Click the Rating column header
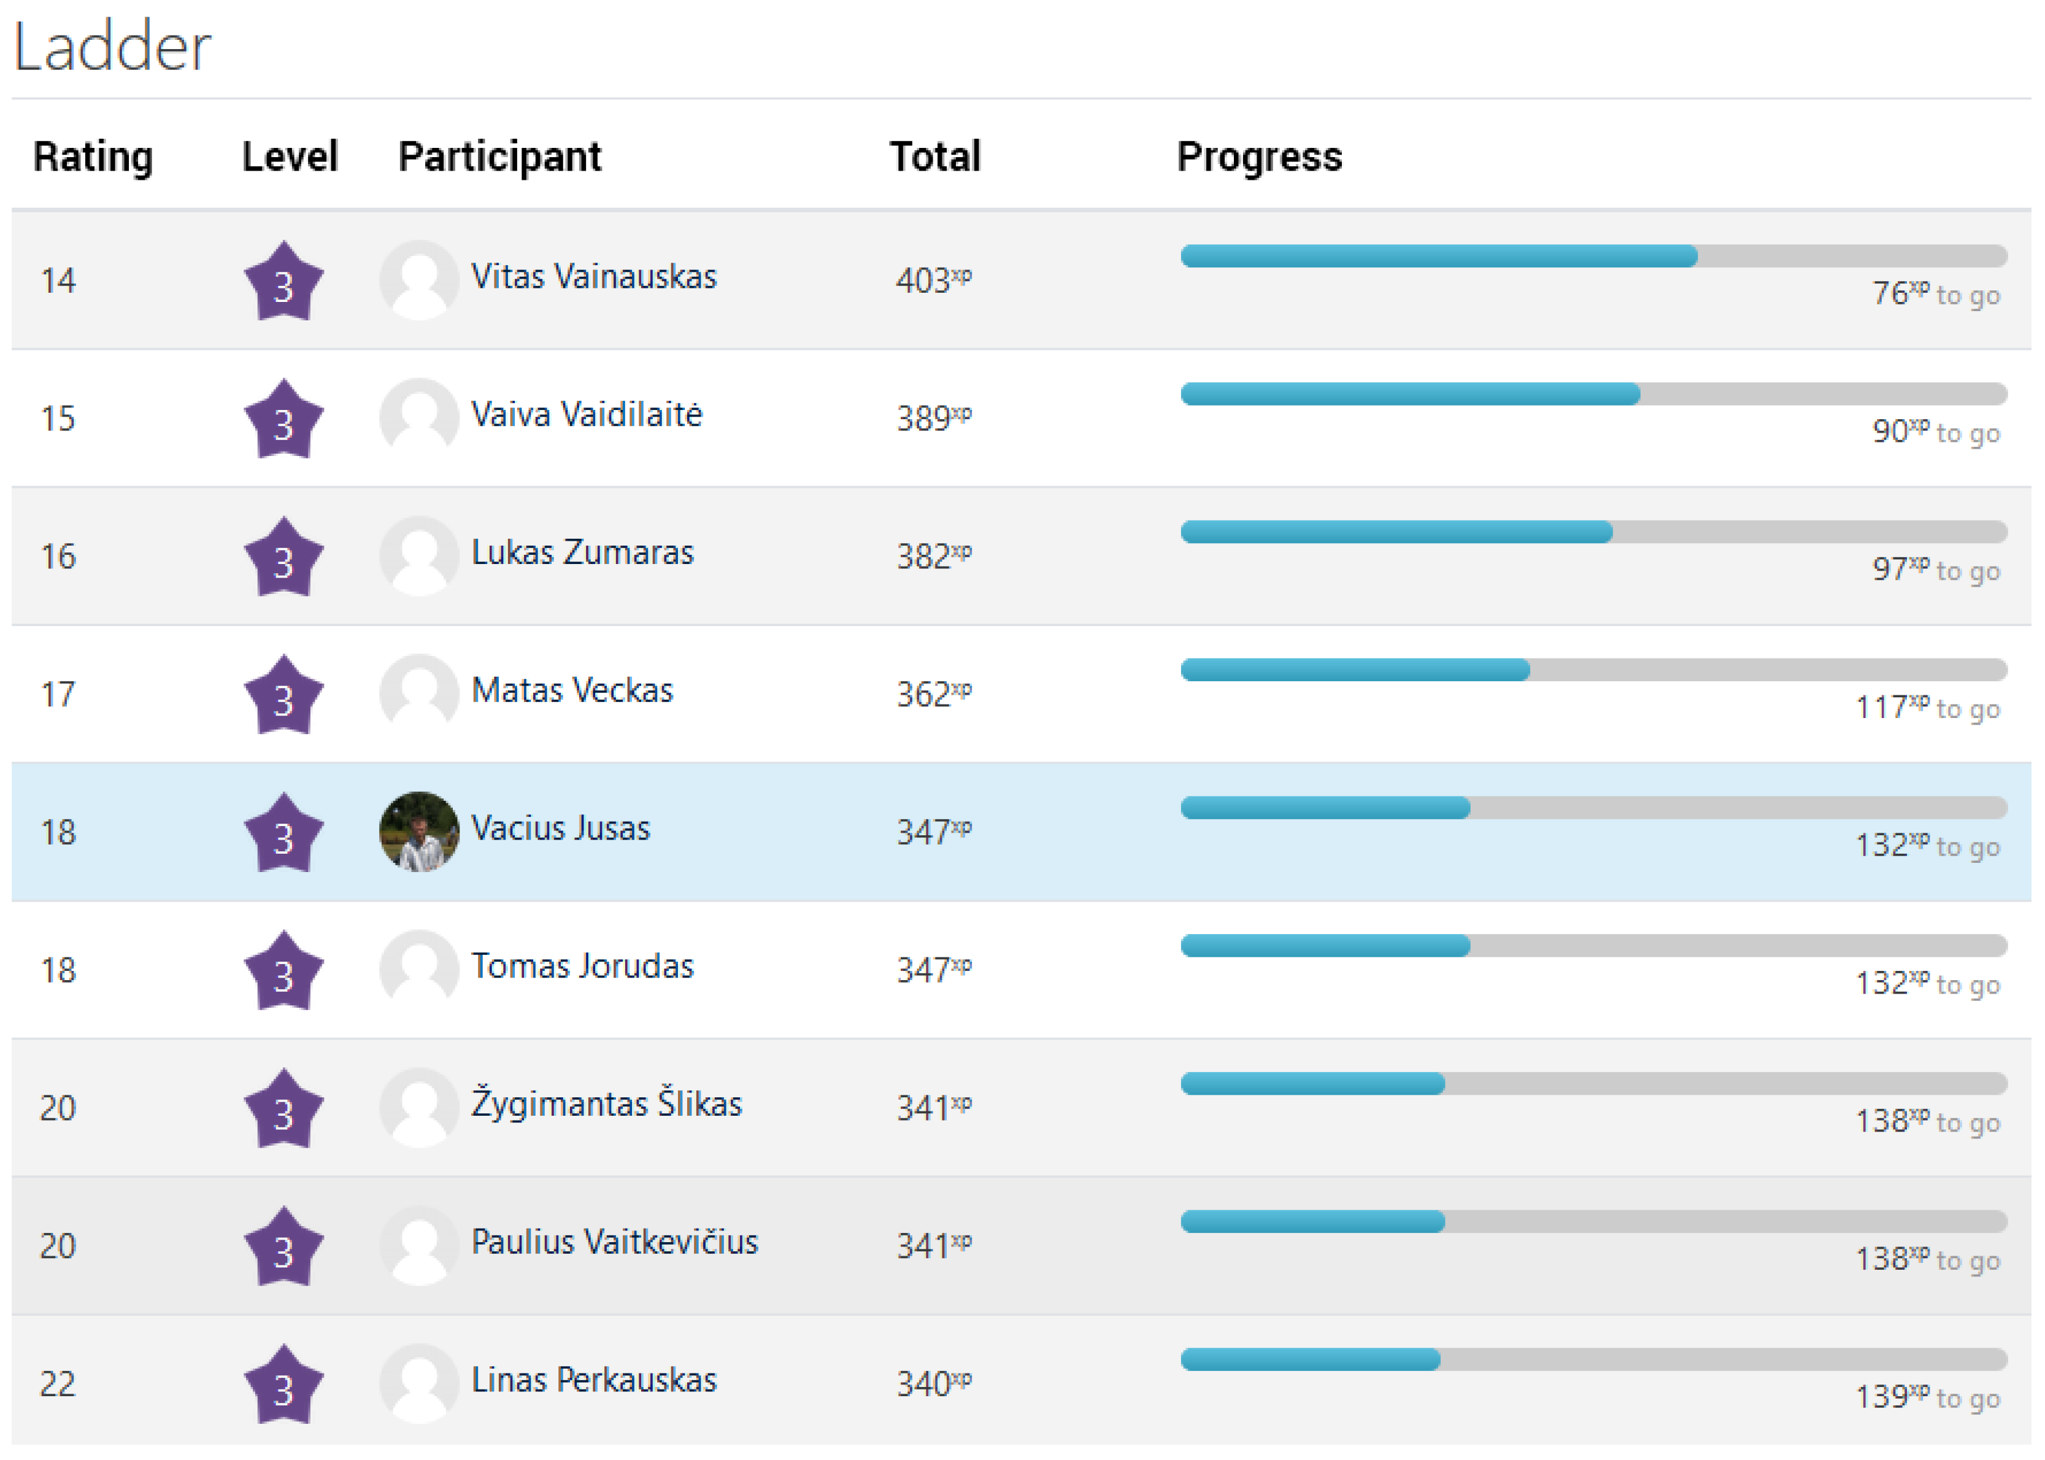 pyautogui.click(x=93, y=156)
